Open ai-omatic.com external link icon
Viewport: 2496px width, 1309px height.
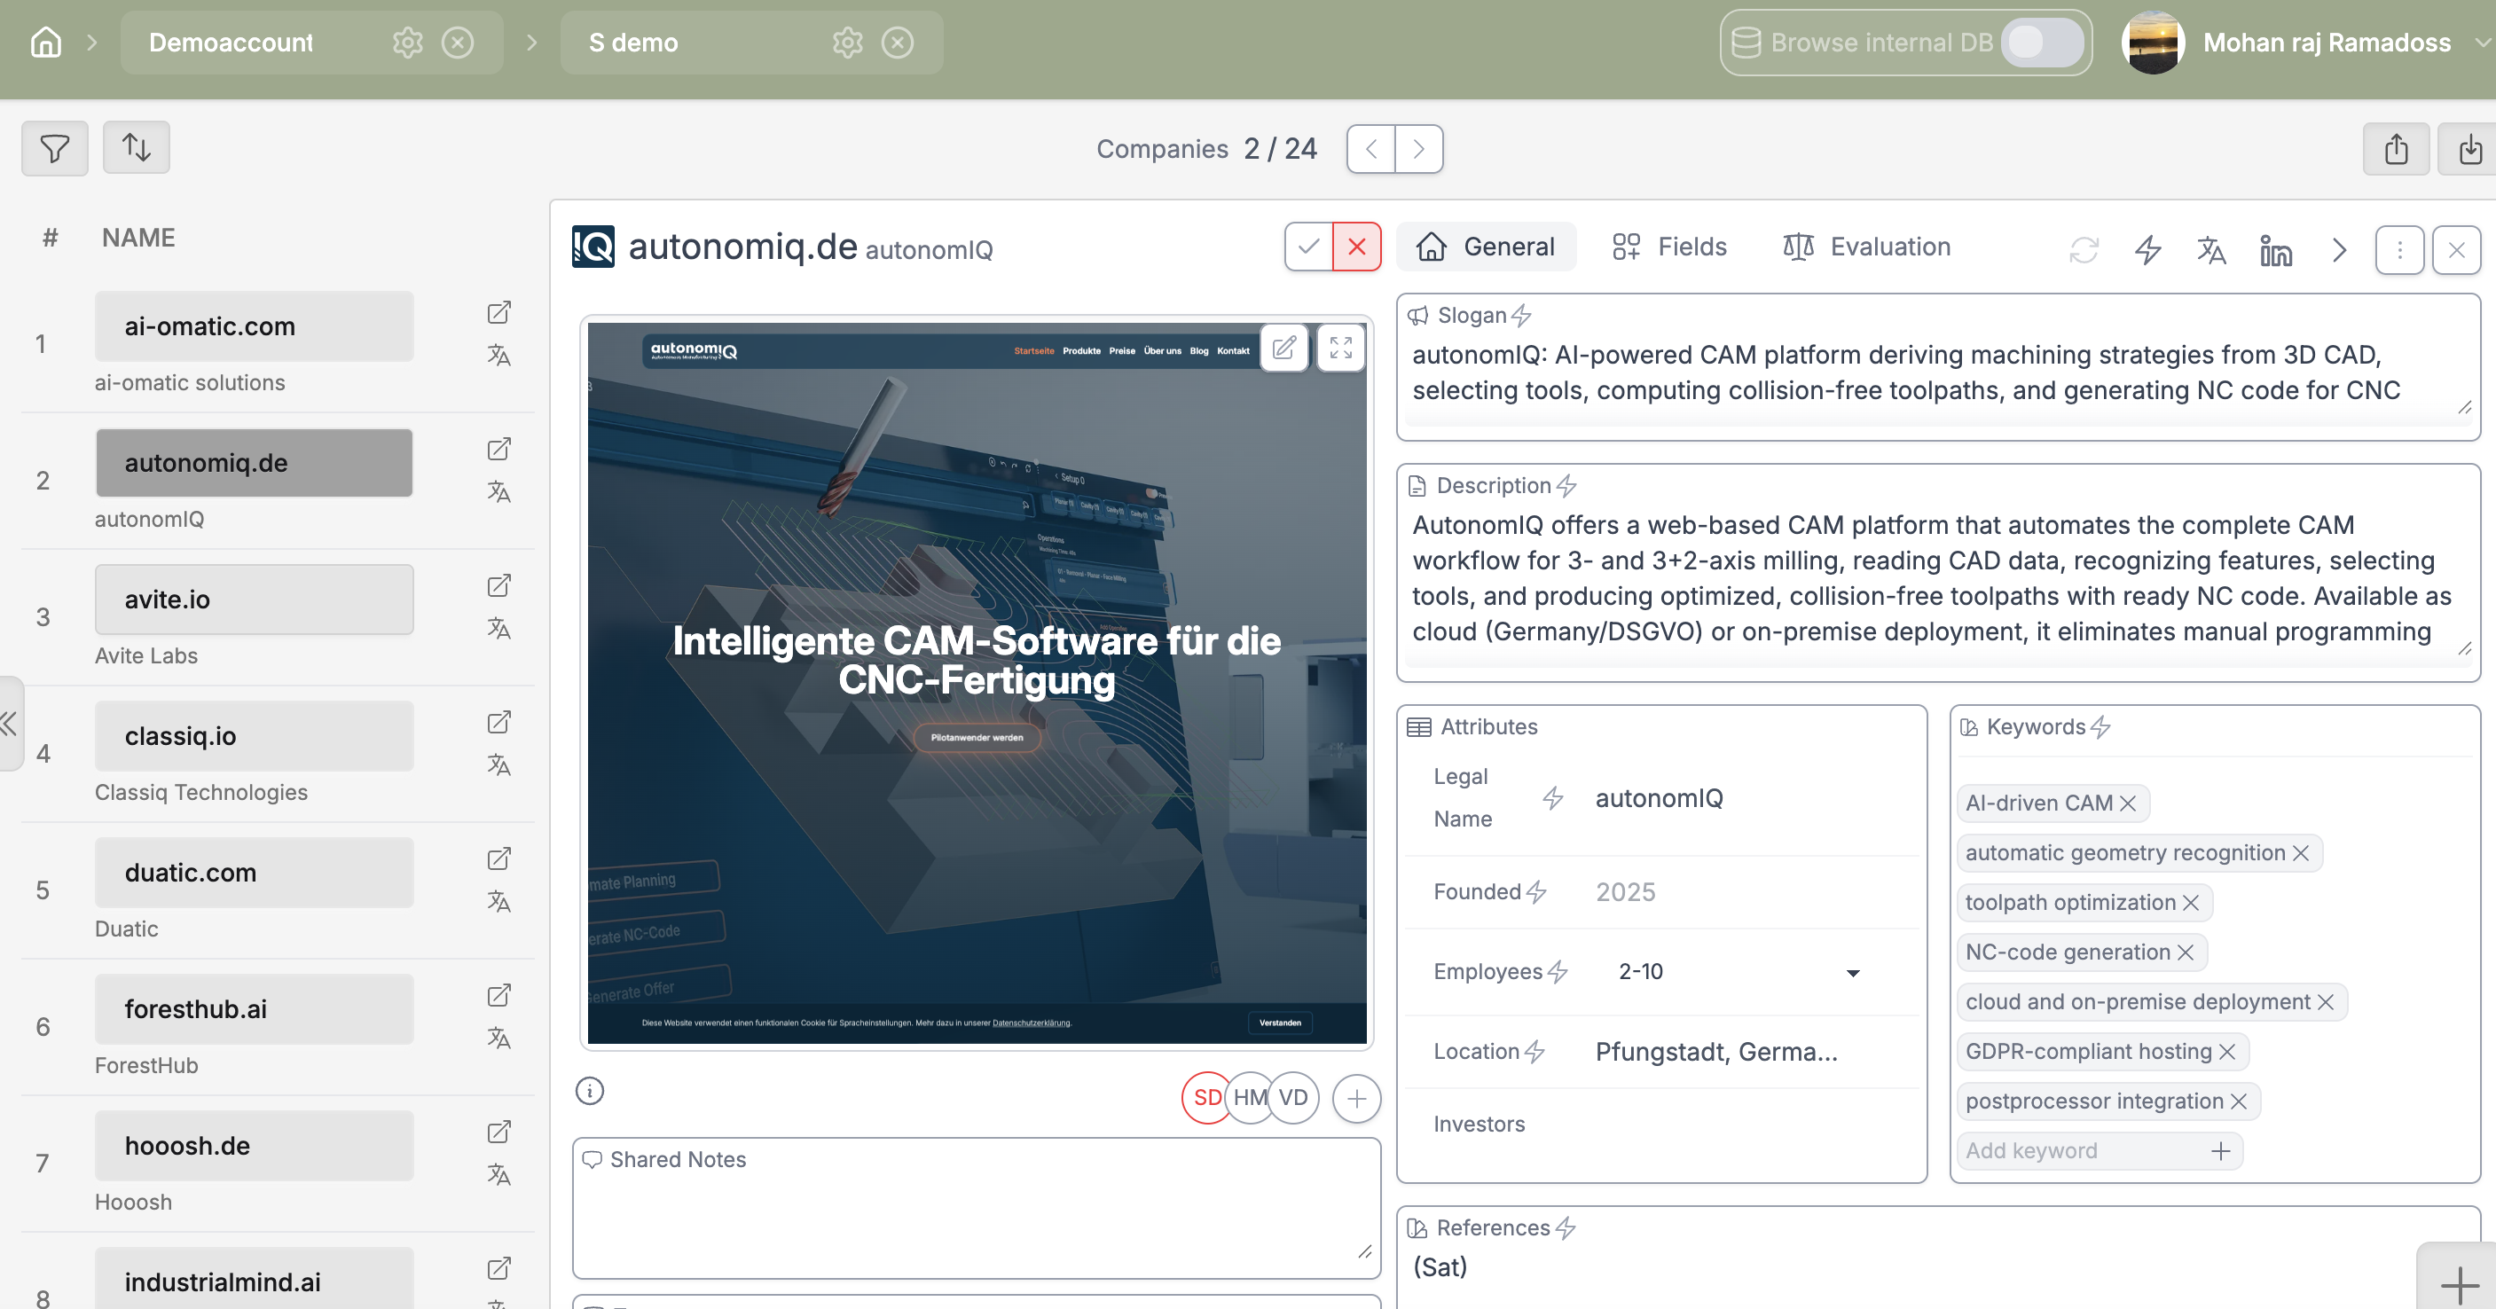point(498,313)
